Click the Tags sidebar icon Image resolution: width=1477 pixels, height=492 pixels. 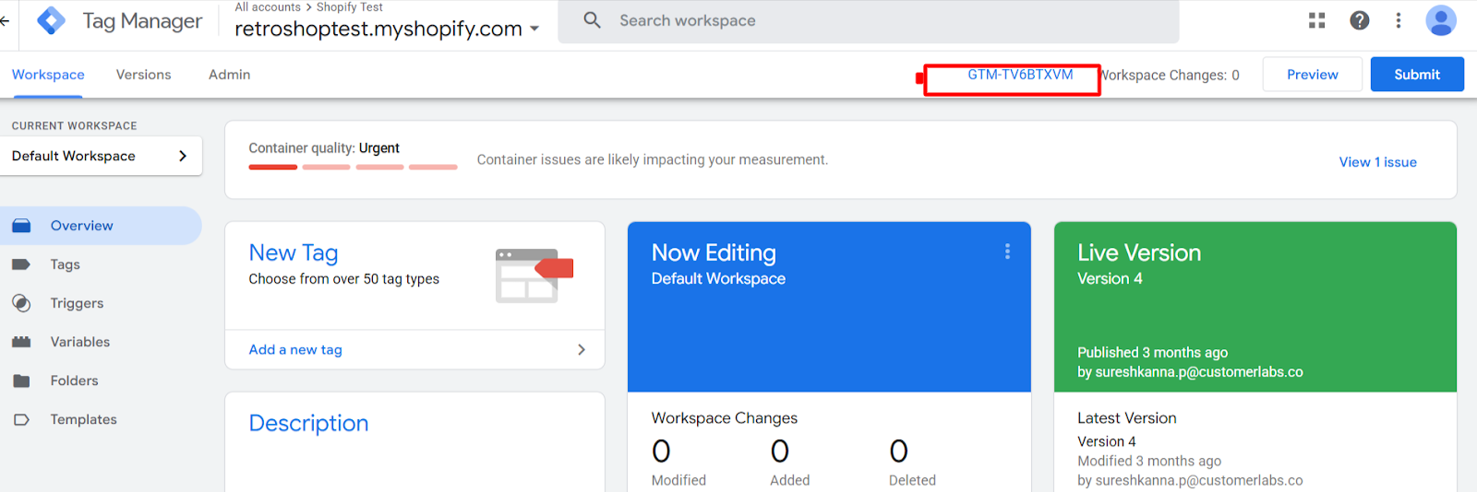(21, 264)
